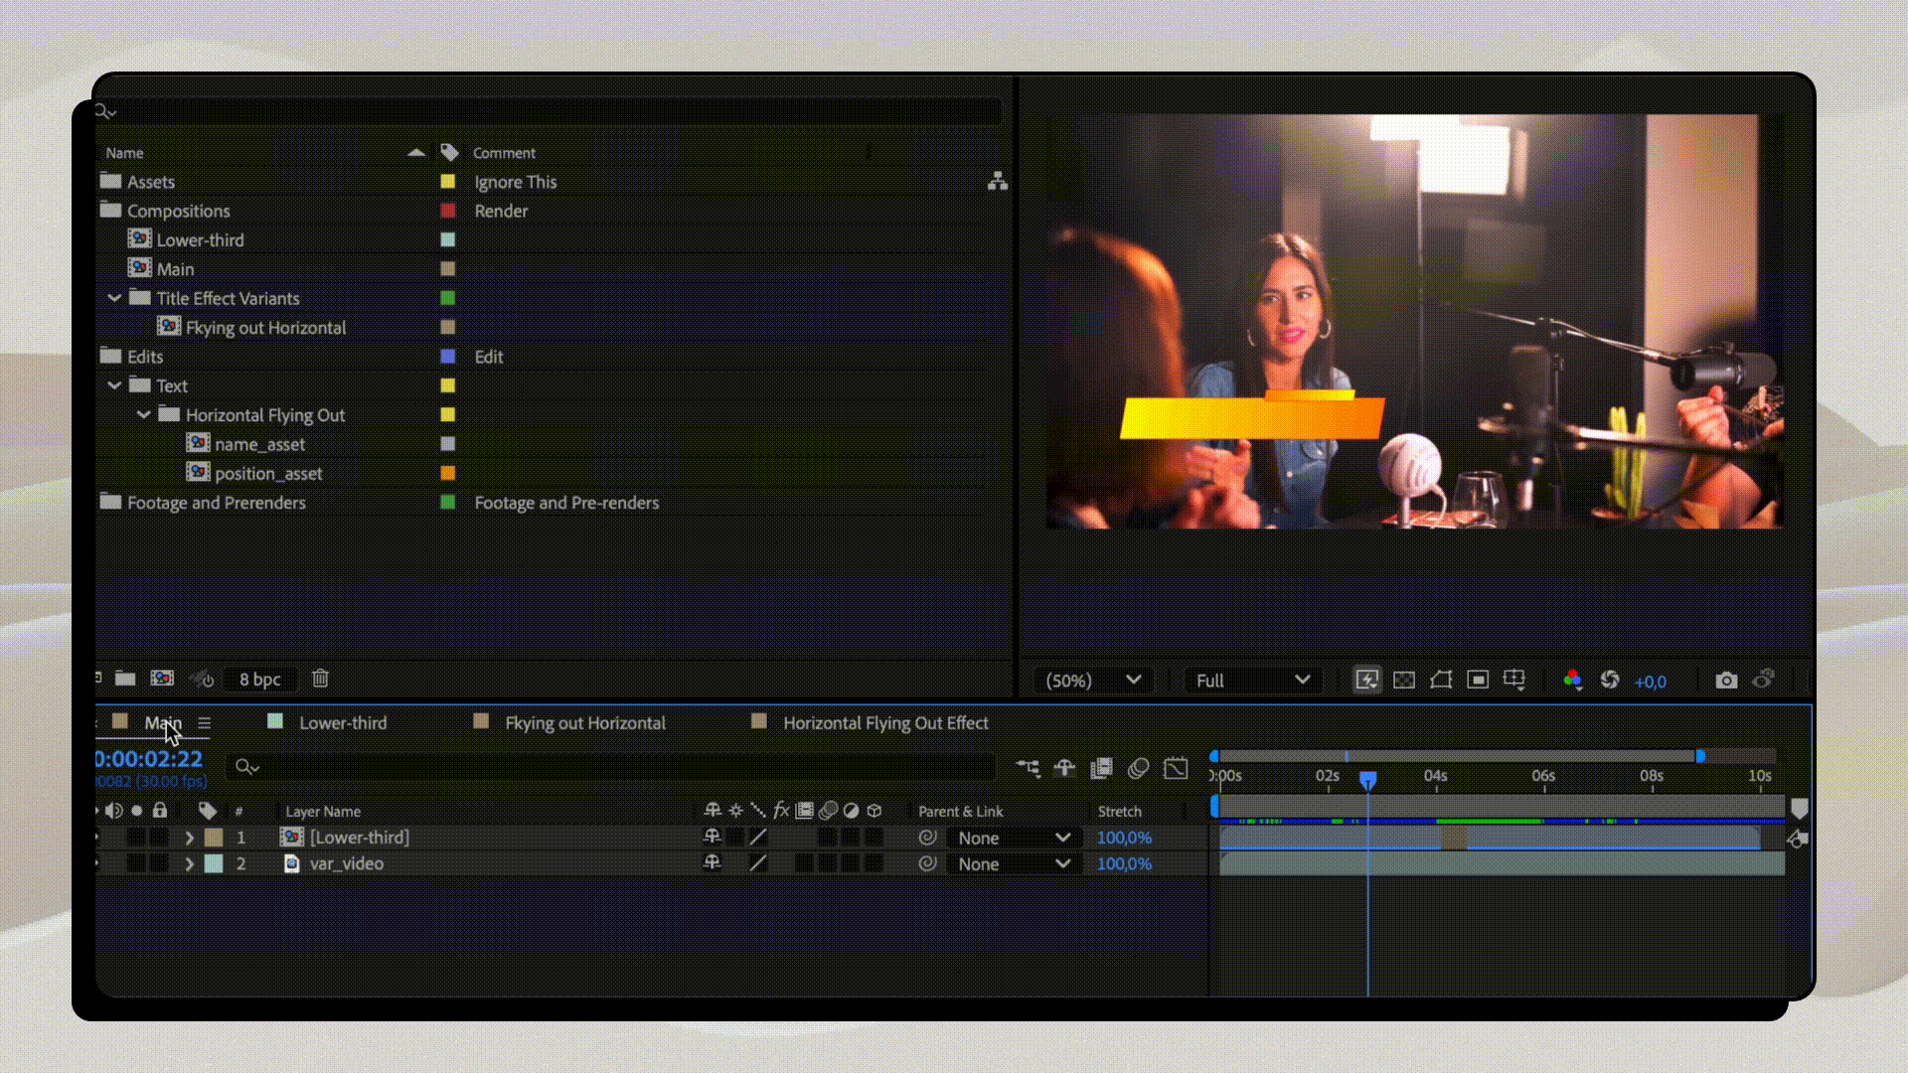Toggle Fast Previews lightning icon
The image size is (1908, 1073).
coord(1367,681)
